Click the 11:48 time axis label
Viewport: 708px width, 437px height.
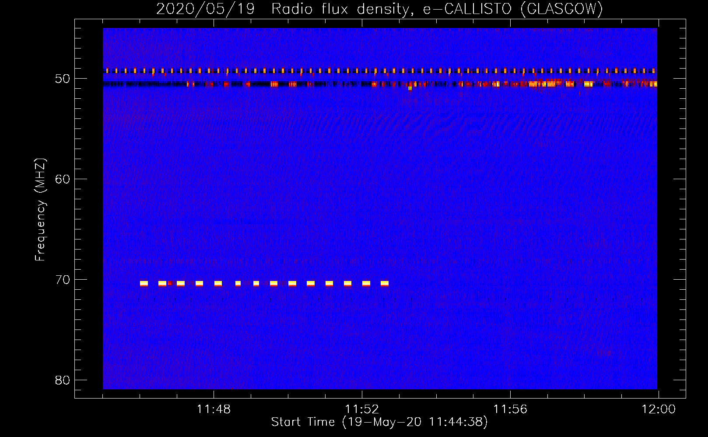[214, 409]
